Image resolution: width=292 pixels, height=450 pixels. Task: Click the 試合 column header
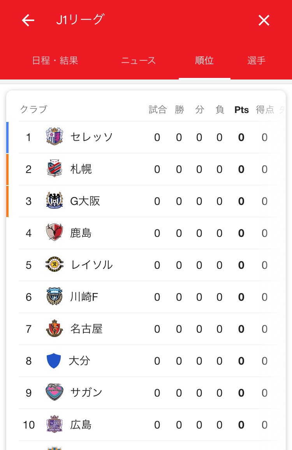tap(157, 109)
